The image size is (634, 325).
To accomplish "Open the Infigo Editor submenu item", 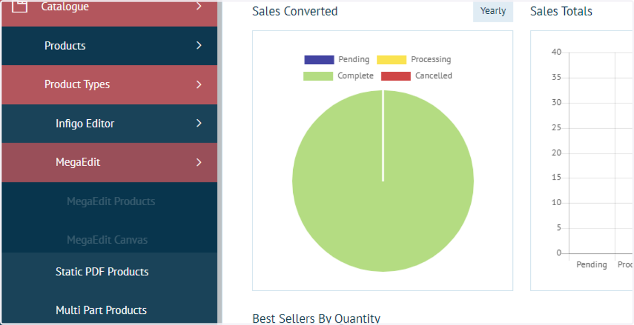I will tap(109, 123).
